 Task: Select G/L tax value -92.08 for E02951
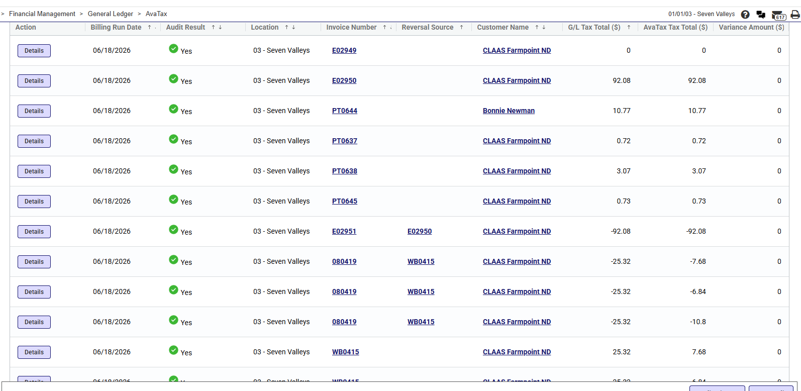[621, 232]
